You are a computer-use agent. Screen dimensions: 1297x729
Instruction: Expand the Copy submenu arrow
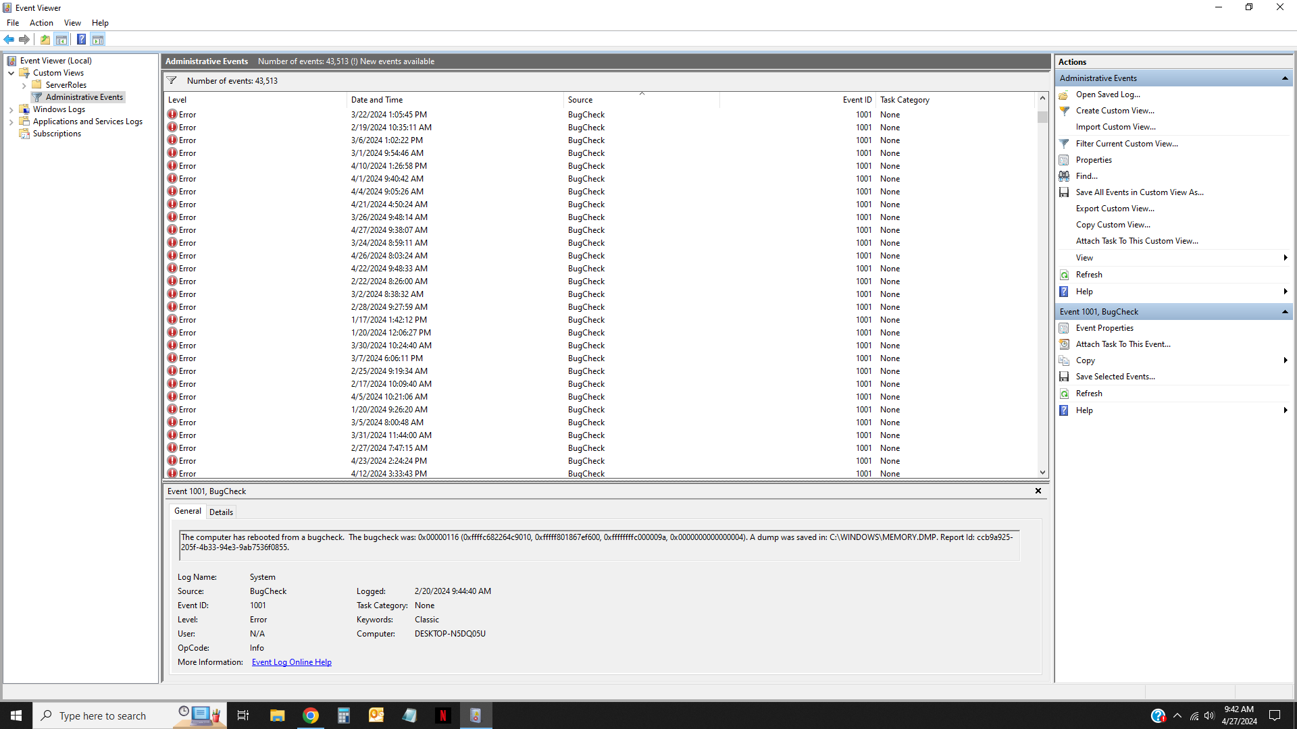[x=1285, y=360]
